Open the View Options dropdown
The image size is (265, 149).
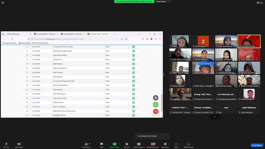[163, 2]
